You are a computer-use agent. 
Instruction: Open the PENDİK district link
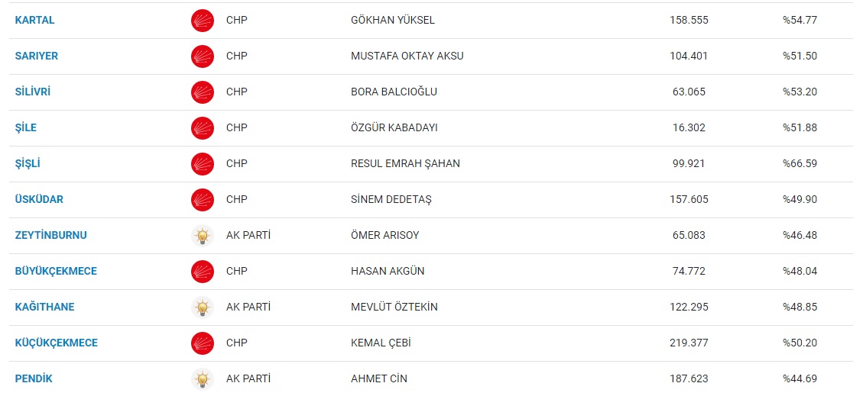click(34, 379)
